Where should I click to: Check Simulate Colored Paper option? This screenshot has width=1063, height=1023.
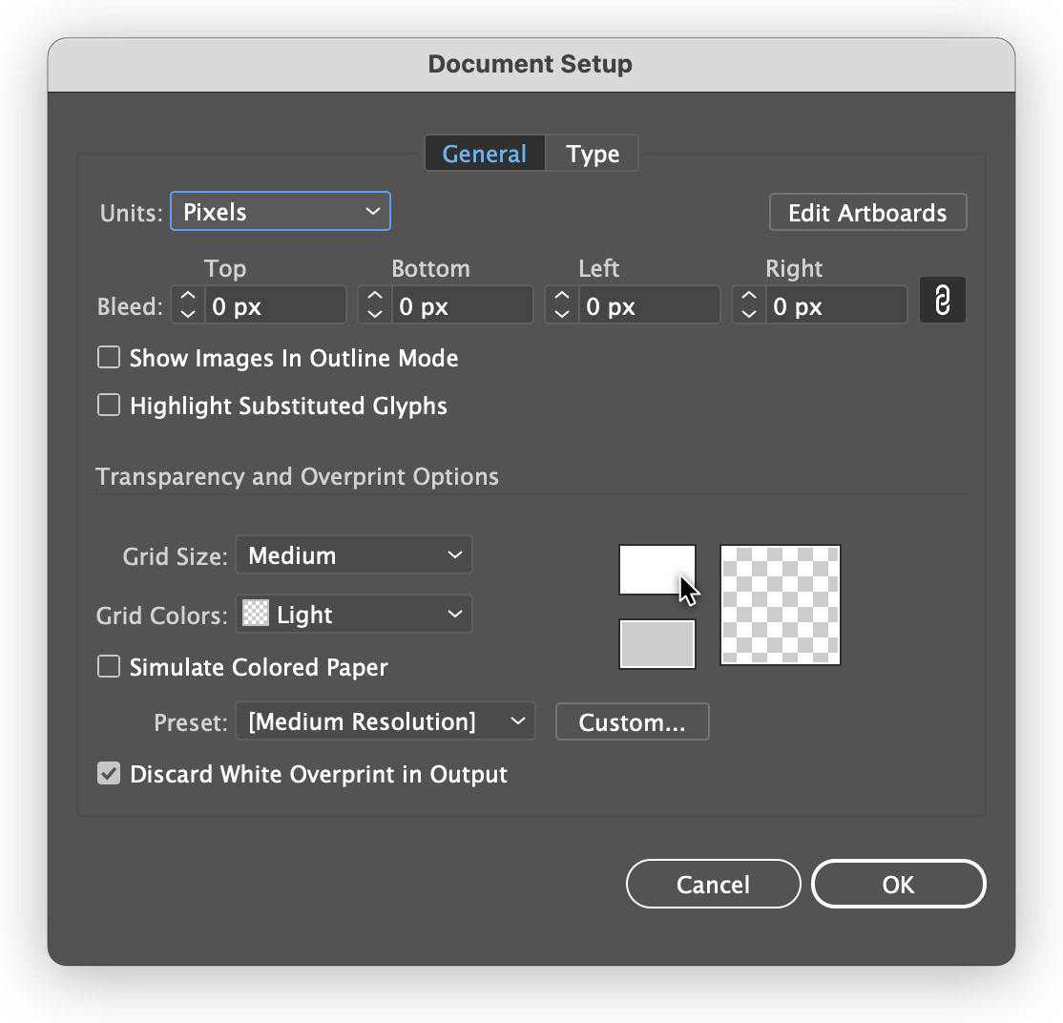point(110,666)
